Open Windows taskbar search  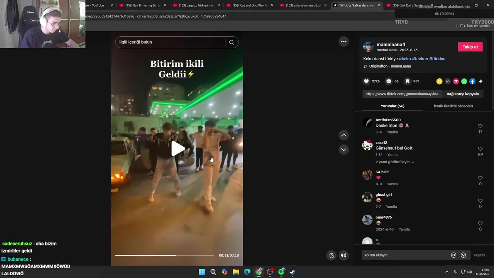[213, 272]
